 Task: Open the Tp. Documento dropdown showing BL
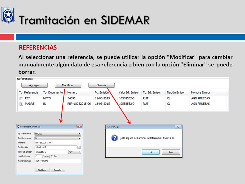coord(58,138)
